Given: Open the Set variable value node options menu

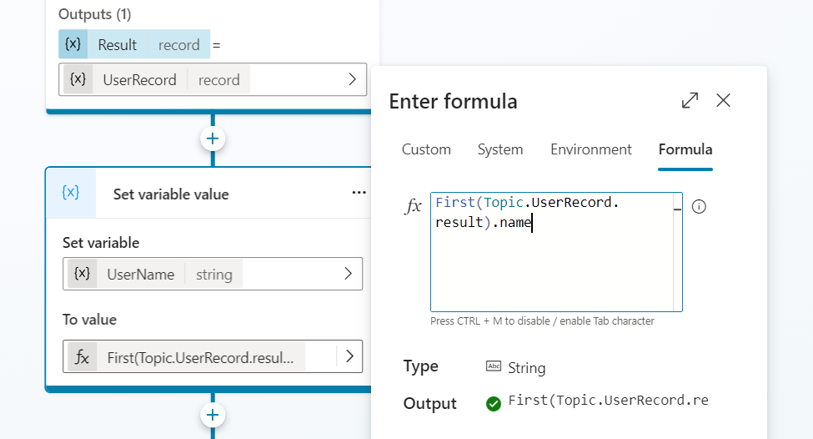Looking at the screenshot, I should [x=359, y=193].
